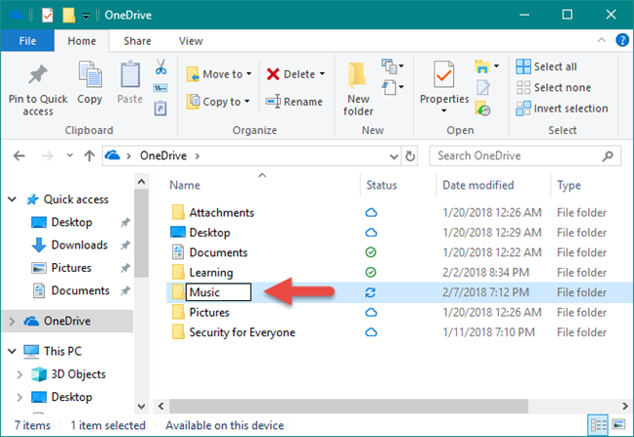This screenshot has height=437, width=634.
Task: Open the New item dropdown
Action: [x=401, y=66]
